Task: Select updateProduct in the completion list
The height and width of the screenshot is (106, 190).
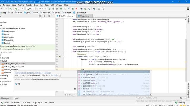Action: tap(114, 72)
